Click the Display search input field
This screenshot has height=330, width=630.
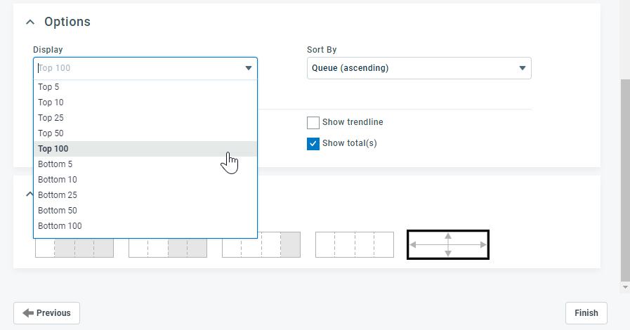pos(137,68)
